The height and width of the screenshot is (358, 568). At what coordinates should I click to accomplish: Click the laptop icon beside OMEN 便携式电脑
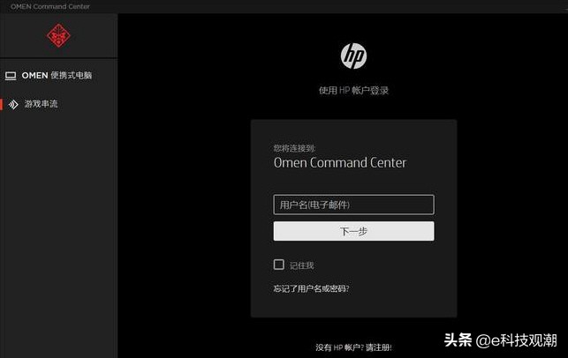tap(11, 76)
